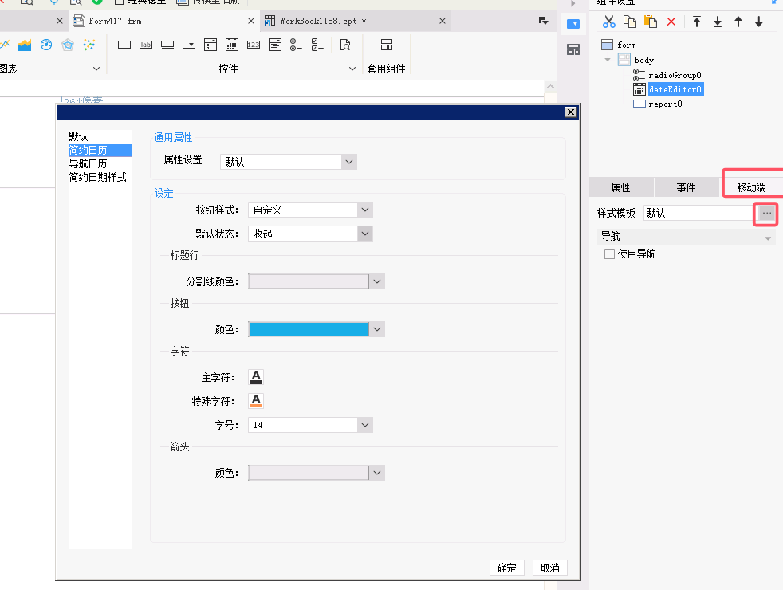Open the 分割线颜色 color dropdown arrow
The image size is (783, 590).
click(x=377, y=281)
